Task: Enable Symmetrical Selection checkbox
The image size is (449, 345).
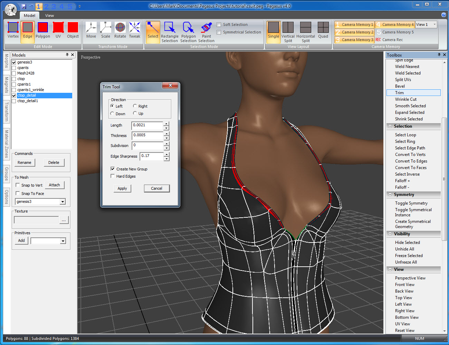Action: [219, 32]
